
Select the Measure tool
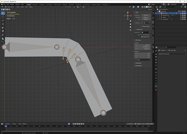point(3,38)
